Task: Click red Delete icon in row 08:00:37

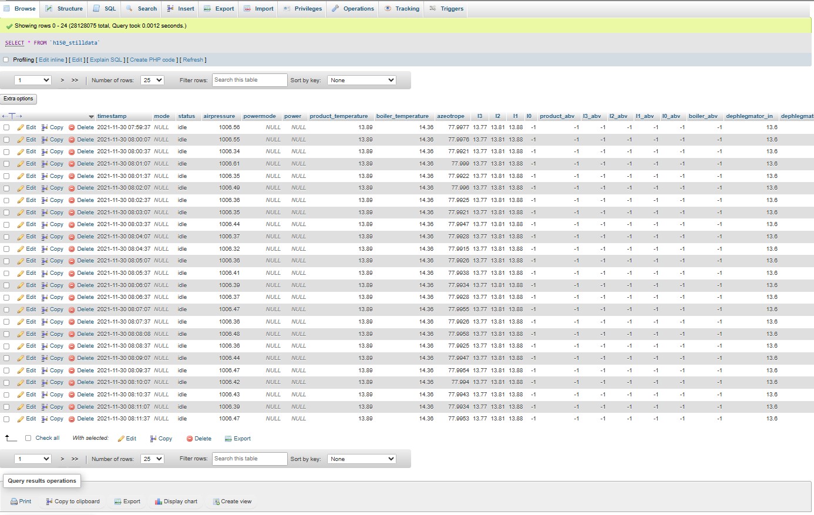Action: 72,152
